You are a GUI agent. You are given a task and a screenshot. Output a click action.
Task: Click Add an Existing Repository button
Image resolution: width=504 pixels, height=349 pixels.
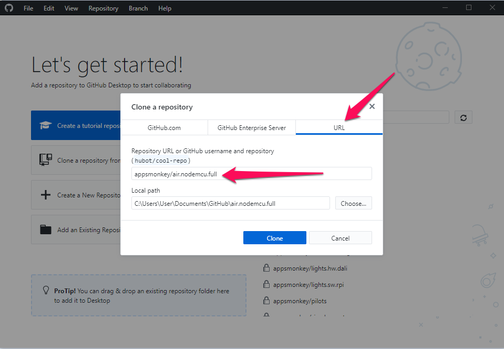[x=76, y=230]
